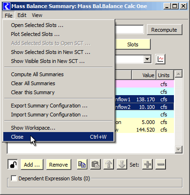The image size is (190, 195).
Task: Select the Inflow2 row with value 10.100
Action: [145, 107]
